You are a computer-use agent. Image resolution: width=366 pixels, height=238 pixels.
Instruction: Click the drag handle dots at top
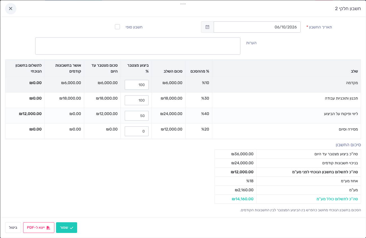pos(183,4)
